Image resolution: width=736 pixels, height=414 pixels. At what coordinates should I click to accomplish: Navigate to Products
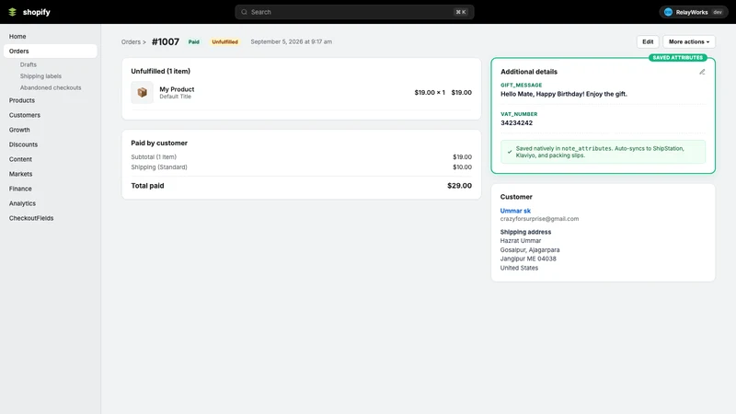click(x=21, y=100)
